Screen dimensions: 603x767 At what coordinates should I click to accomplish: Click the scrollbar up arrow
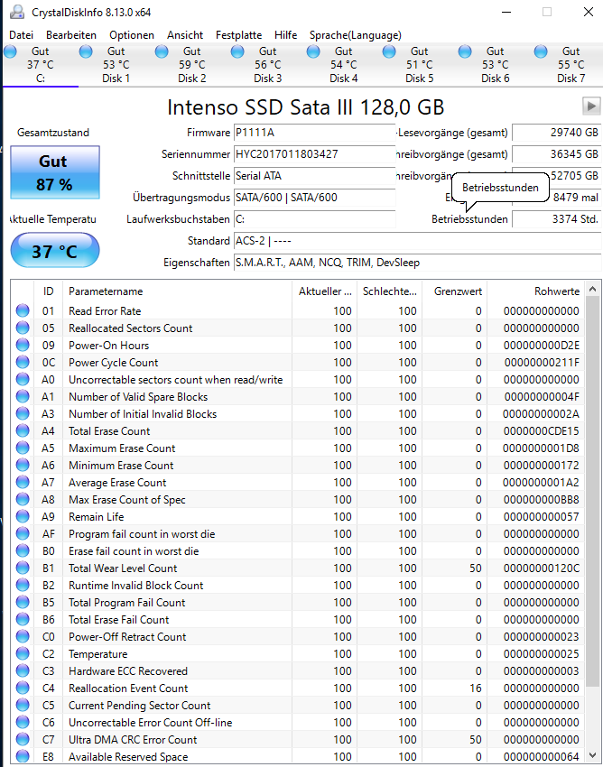[x=592, y=289]
